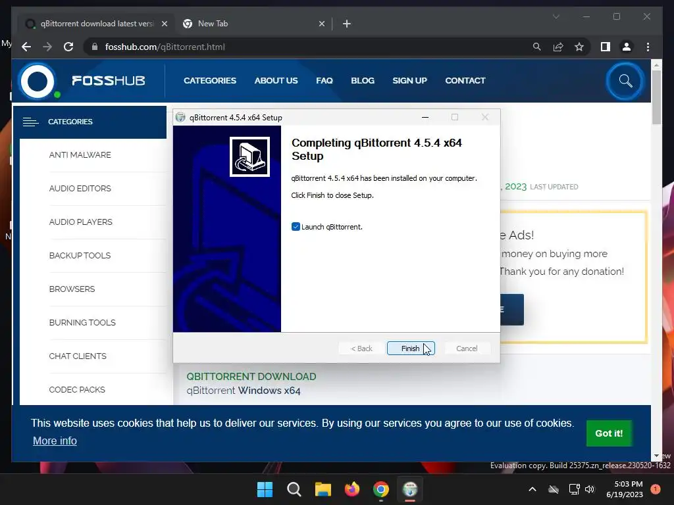Screen dimensions: 674x505
Task: Open clock and date 5:03 PM
Action: (625, 489)
